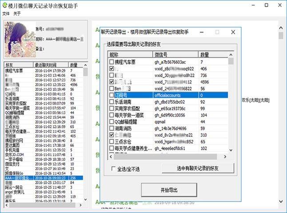Click up arrow of dialog list scrollbar
This screenshot has height=213, width=287.
[x=231, y=55]
